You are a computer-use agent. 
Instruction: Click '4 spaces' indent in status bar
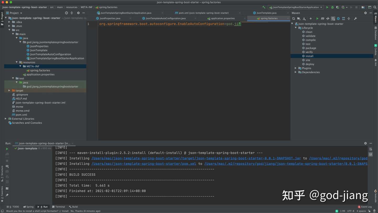361,211
